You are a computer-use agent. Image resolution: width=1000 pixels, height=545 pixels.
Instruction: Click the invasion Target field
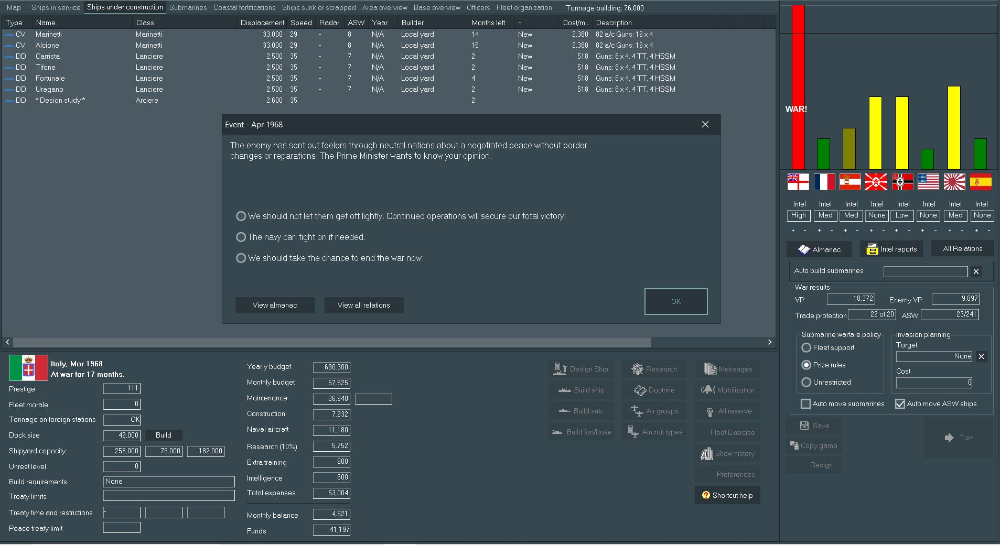pos(934,356)
